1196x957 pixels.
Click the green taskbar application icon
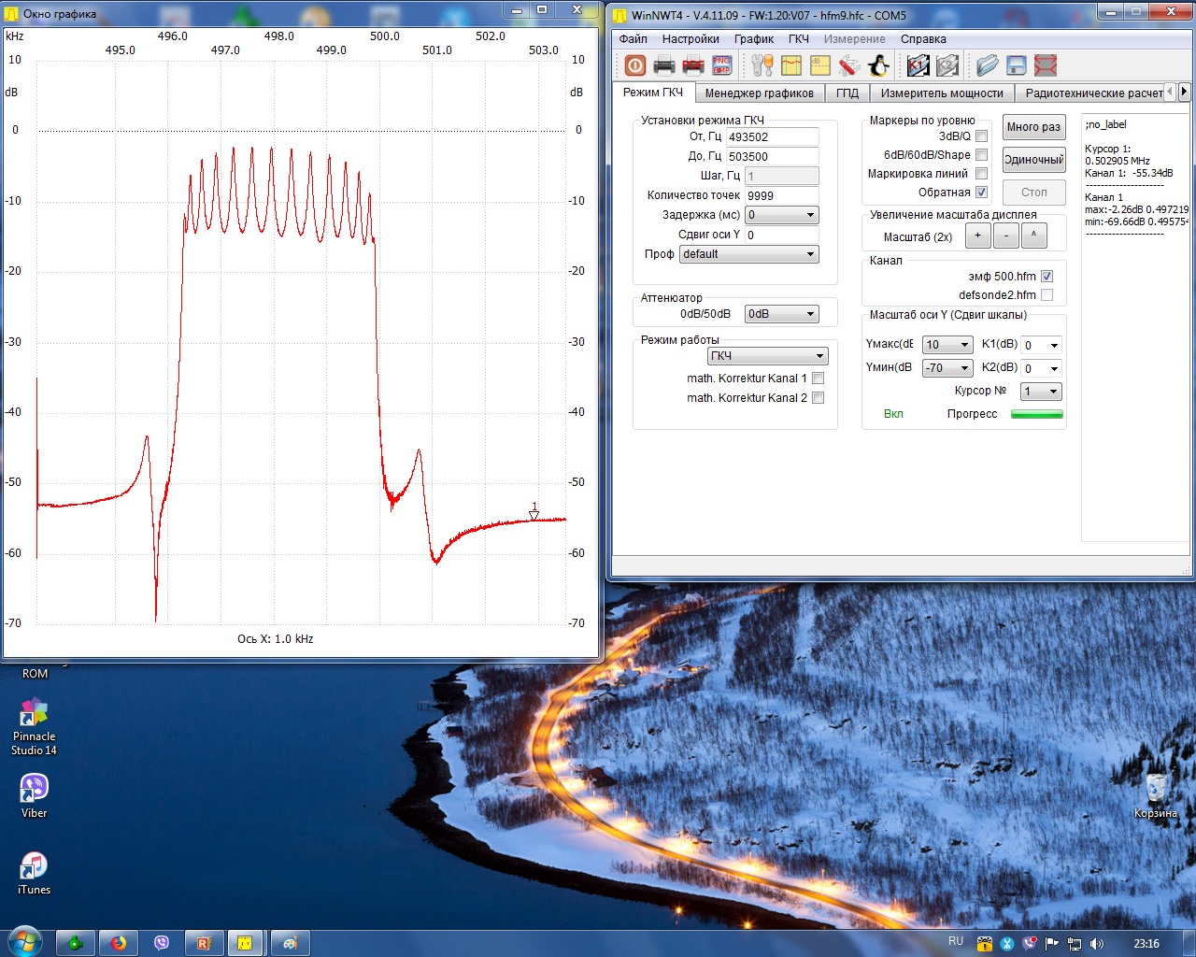[x=76, y=943]
